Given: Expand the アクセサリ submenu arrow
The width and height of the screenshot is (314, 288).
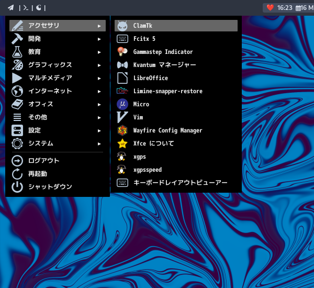Looking at the screenshot, I should tap(99, 26).
